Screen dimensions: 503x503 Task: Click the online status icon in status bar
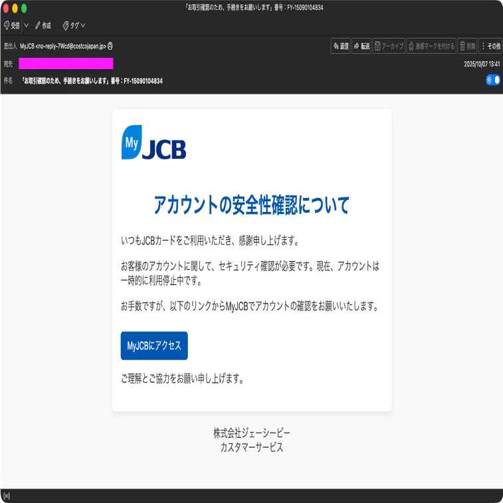pyautogui.click(x=7, y=496)
